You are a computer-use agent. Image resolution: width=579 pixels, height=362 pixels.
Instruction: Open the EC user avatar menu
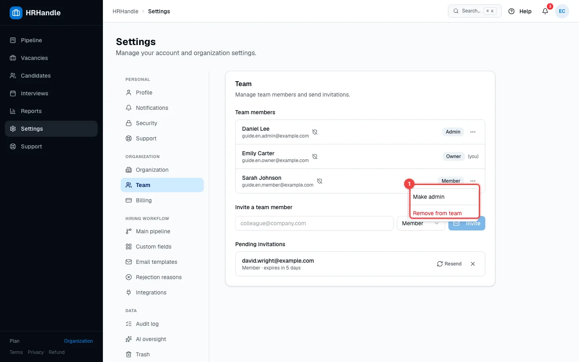562,11
